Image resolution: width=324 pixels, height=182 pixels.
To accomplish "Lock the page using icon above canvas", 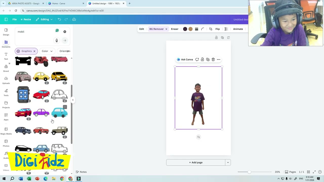I will point(216,37).
